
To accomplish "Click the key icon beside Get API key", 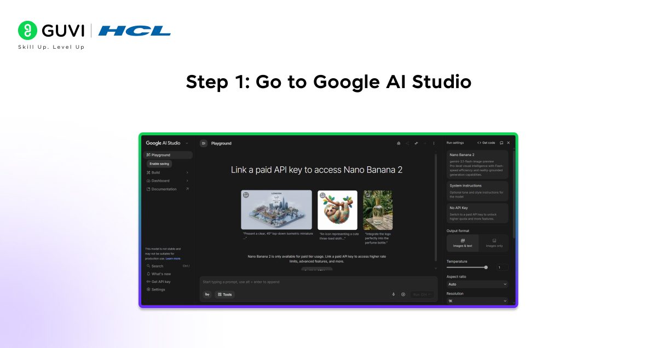I will point(148,282).
